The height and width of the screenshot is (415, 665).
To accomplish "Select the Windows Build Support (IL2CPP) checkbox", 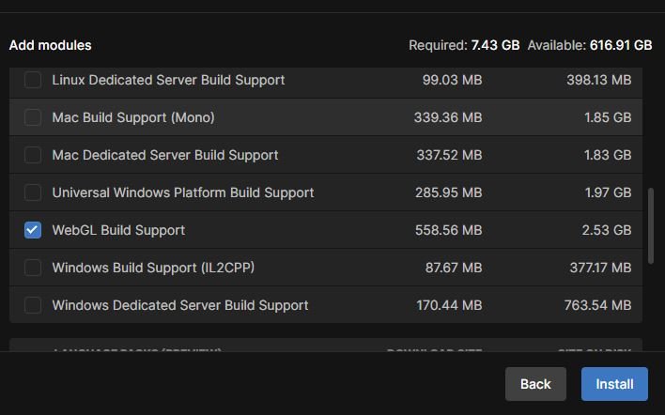I will point(33,268).
